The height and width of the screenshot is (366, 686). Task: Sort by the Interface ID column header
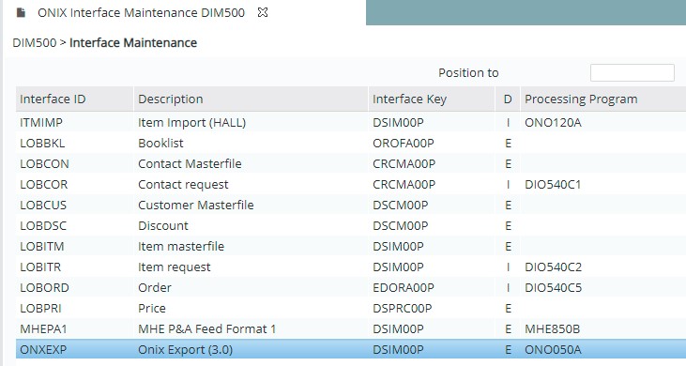click(74, 99)
